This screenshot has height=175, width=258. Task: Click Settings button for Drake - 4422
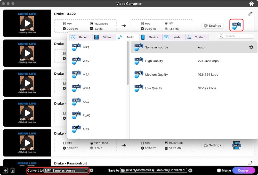pyautogui.click(x=212, y=26)
